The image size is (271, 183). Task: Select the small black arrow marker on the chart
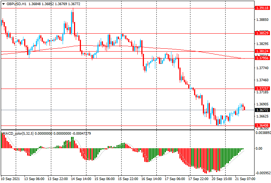(x=161, y=61)
